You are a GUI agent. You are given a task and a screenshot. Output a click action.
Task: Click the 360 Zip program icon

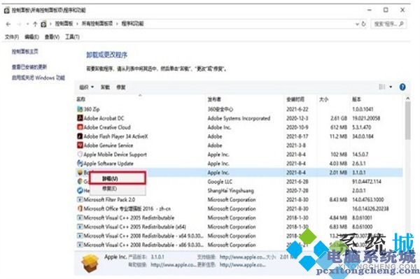click(x=80, y=109)
